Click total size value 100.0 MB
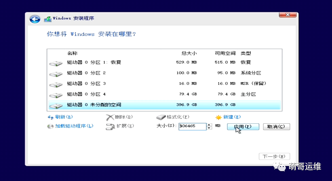 (186, 73)
